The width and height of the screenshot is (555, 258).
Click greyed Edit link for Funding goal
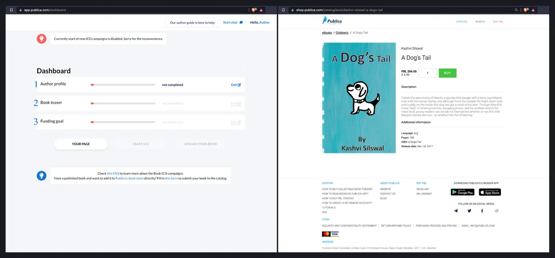[x=236, y=122]
